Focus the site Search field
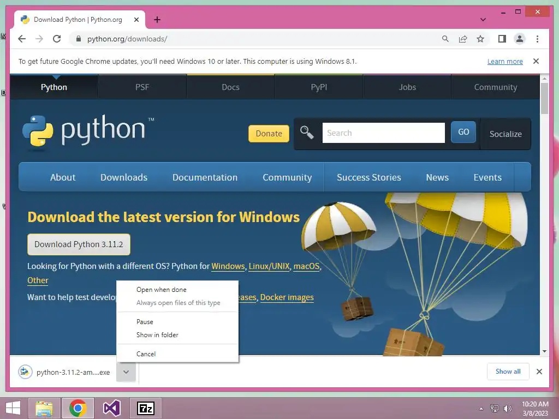This screenshot has width=559, height=419. pos(384,133)
